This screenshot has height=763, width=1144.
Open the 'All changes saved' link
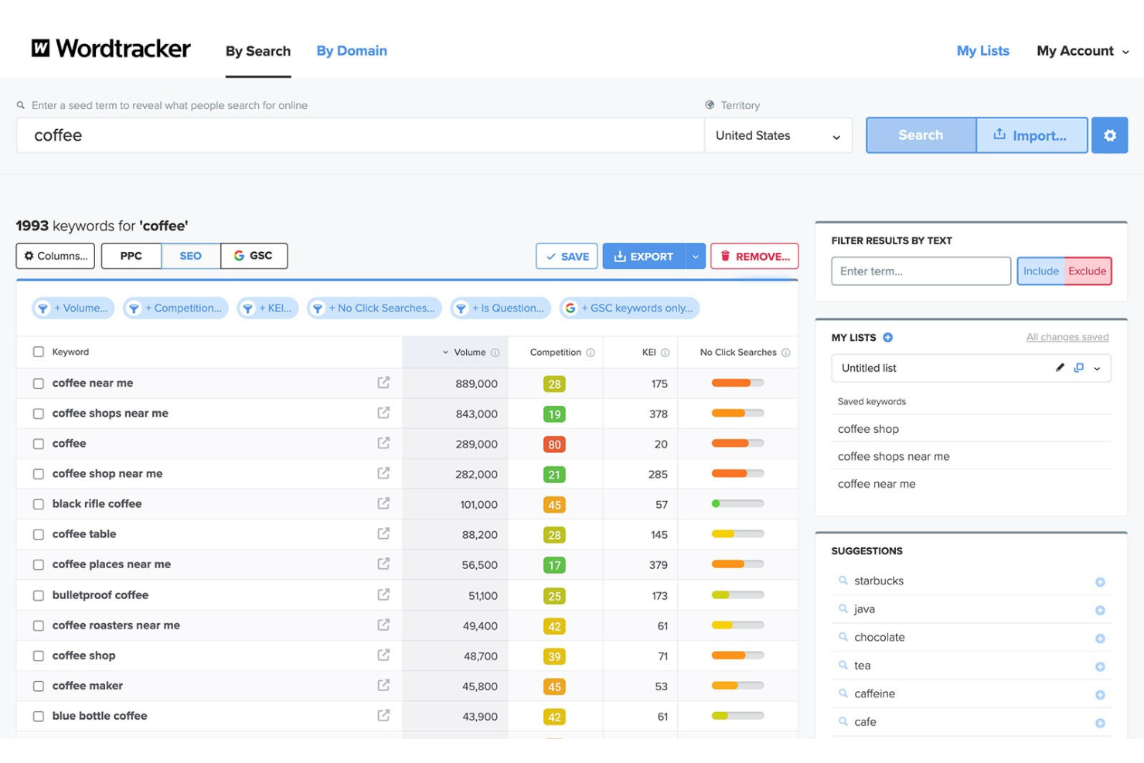1067,337
